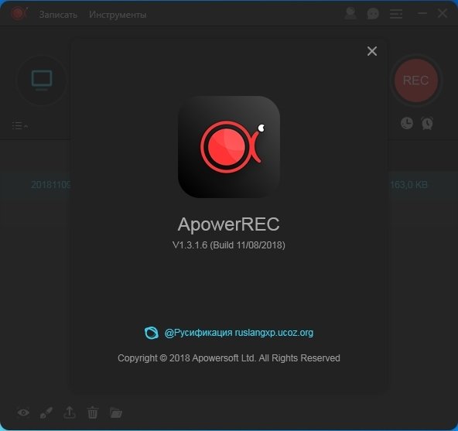Click the globe icon beside the Русификация link
458x431 pixels.
(152, 333)
